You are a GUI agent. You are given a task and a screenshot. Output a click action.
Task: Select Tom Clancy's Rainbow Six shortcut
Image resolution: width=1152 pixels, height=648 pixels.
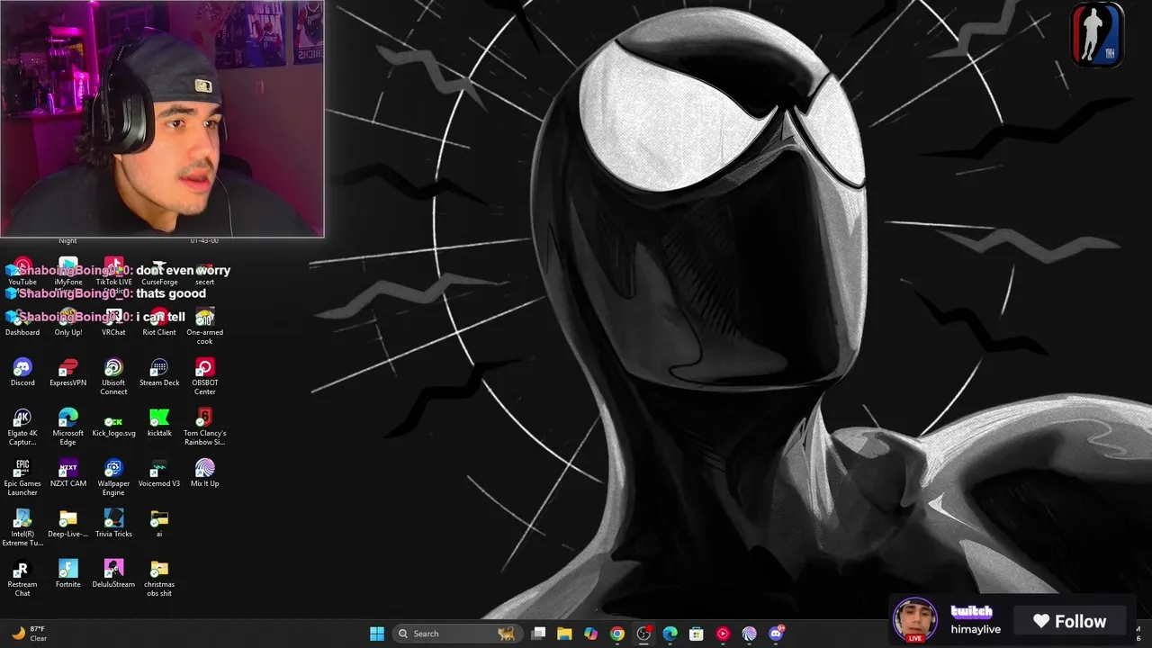[204, 427]
